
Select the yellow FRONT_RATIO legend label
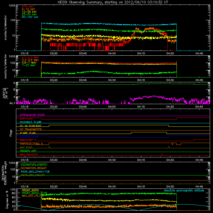(30, 190)
